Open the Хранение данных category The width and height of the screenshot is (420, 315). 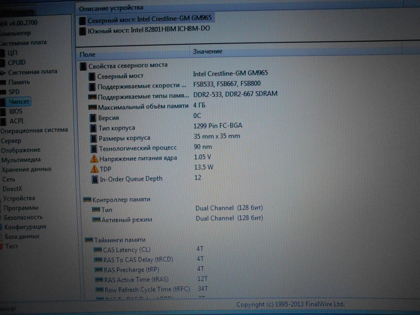coord(27,169)
